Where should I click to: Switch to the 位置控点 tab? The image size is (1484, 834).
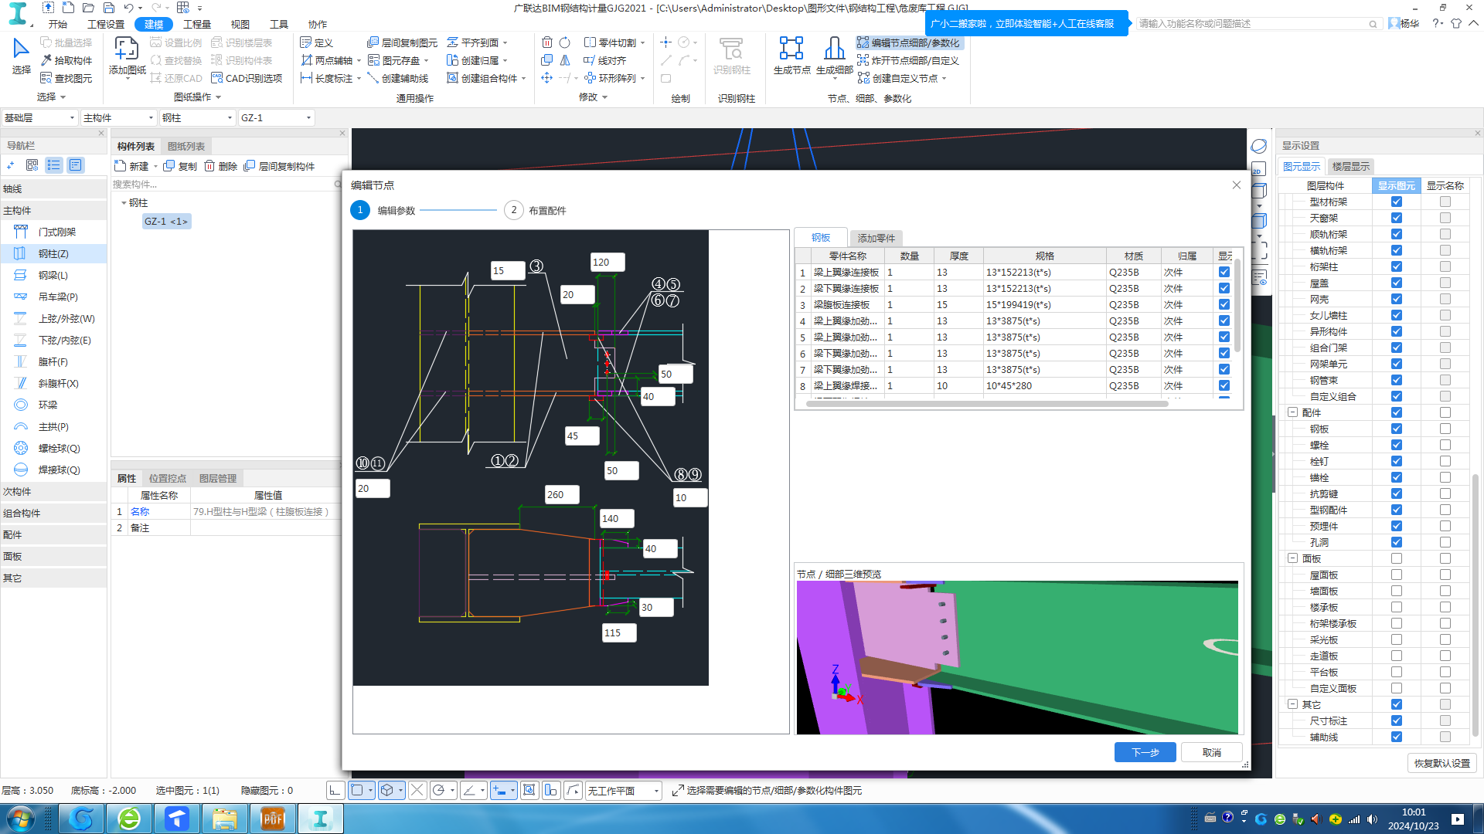pyautogui.click(x=167, y=478)
